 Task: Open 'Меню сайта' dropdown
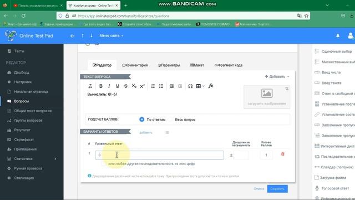[x=111, y=36]
